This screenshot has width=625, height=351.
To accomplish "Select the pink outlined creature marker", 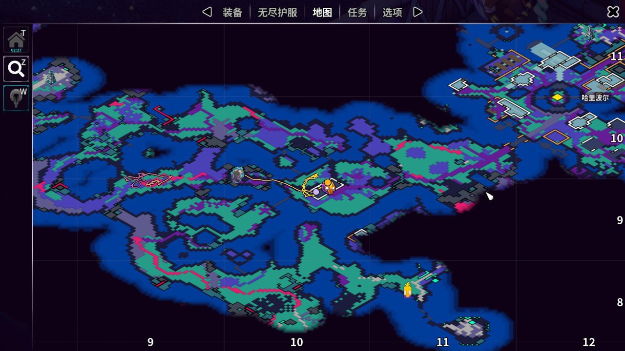I will pyautogui.click(x=148, y=179).
